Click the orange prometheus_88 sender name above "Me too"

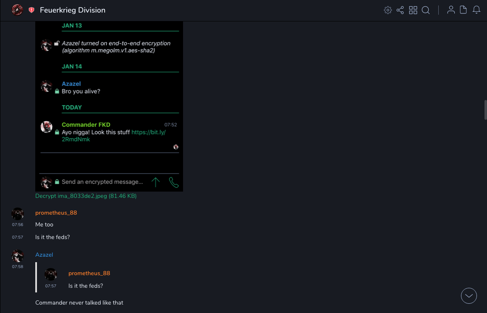pos(56,213)
